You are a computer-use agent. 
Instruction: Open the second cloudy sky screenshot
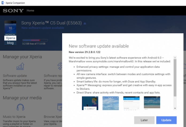click(x=111, y=103)
